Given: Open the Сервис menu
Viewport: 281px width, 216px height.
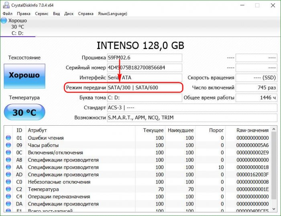Looking at the screenshot, I should point(42,14).
